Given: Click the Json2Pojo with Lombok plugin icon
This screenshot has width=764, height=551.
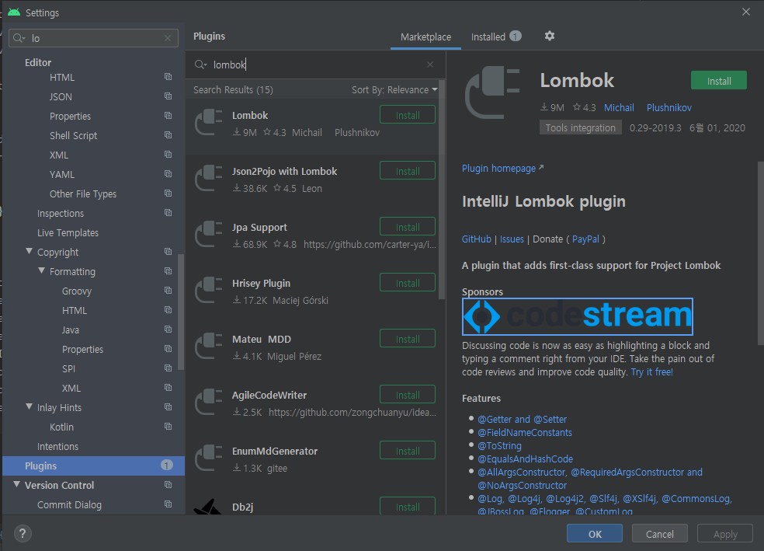Looking at the screenshot, I should tap(209, 179).
